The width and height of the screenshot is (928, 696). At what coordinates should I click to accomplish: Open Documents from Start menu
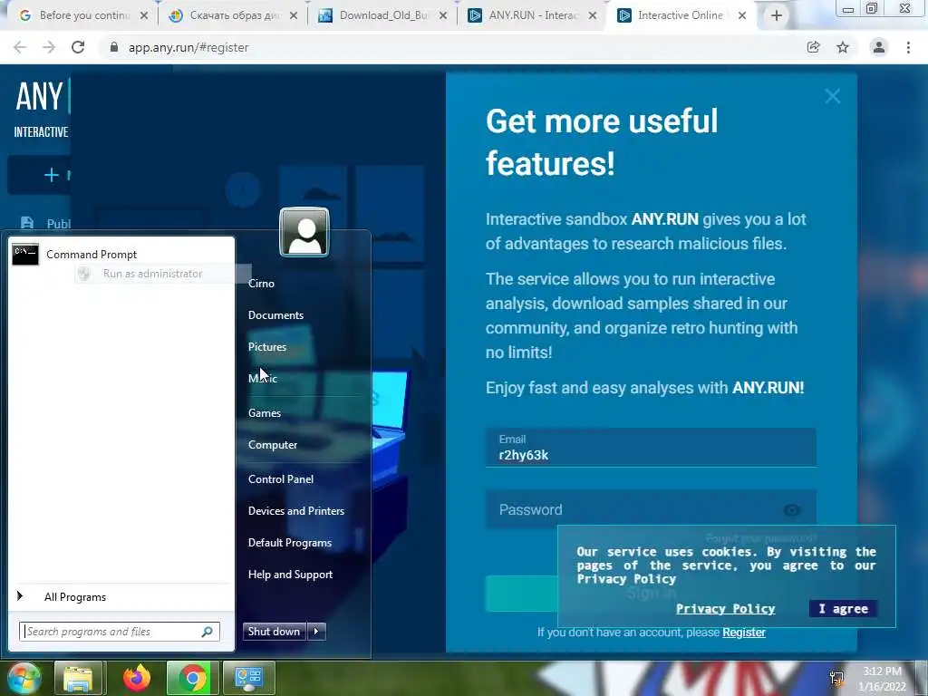click(275, 315)
